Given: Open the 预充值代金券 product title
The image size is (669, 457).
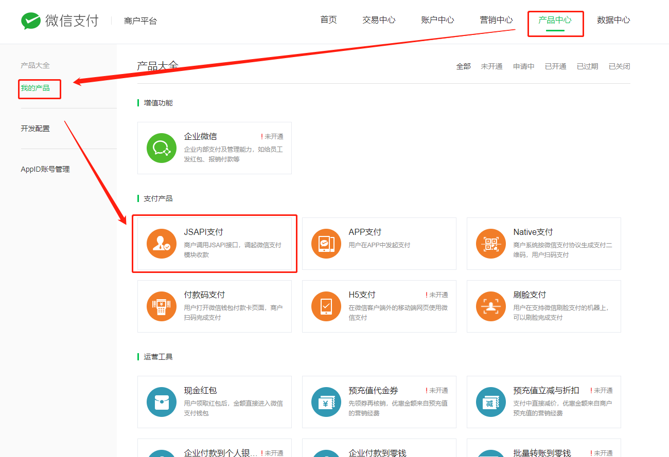Looking at the screenshot, I should pyautogui.click(x=373, y=390).
